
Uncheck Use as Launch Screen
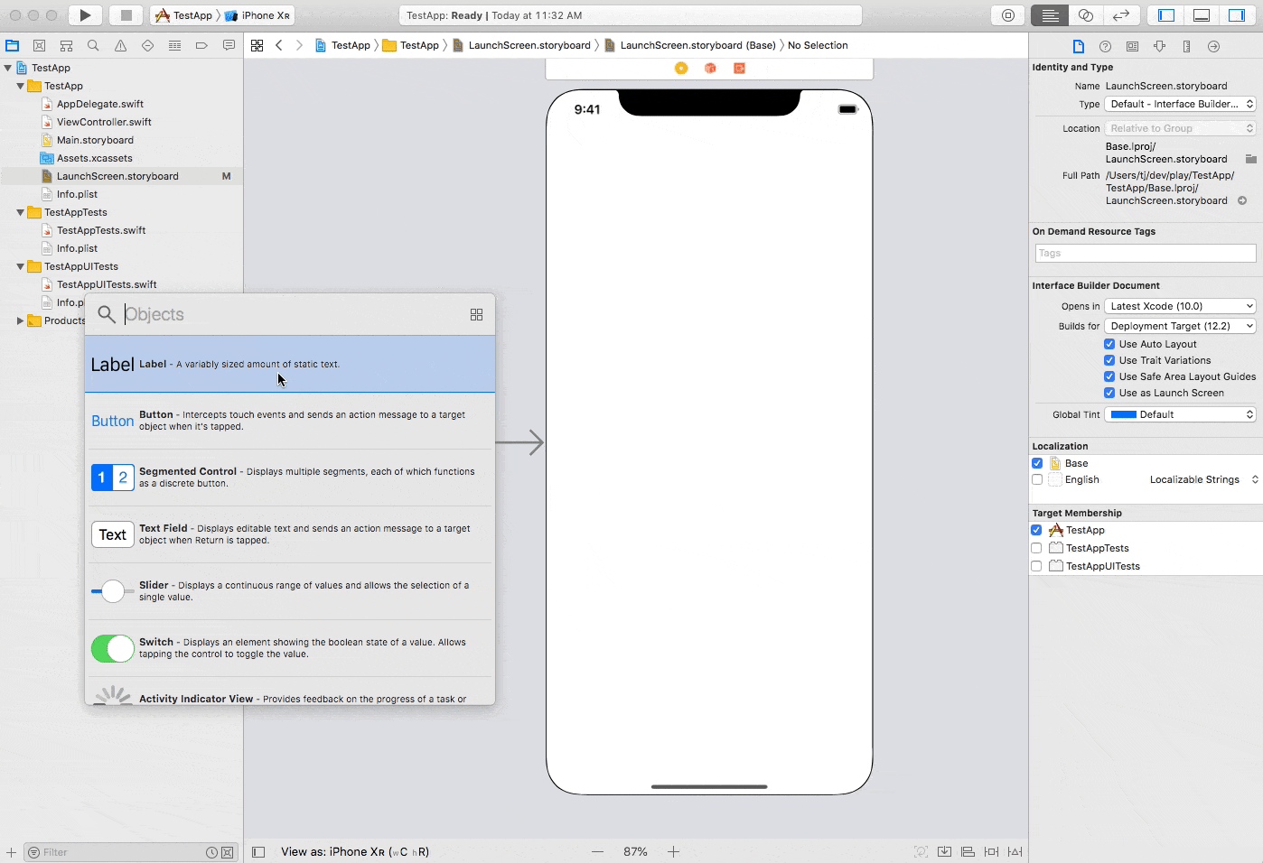point(1109,393)
